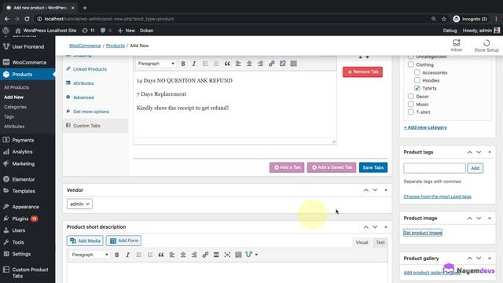The image size is (503, 283).
Task: Move Product short description panel down
Action: [x=375, y=227]
